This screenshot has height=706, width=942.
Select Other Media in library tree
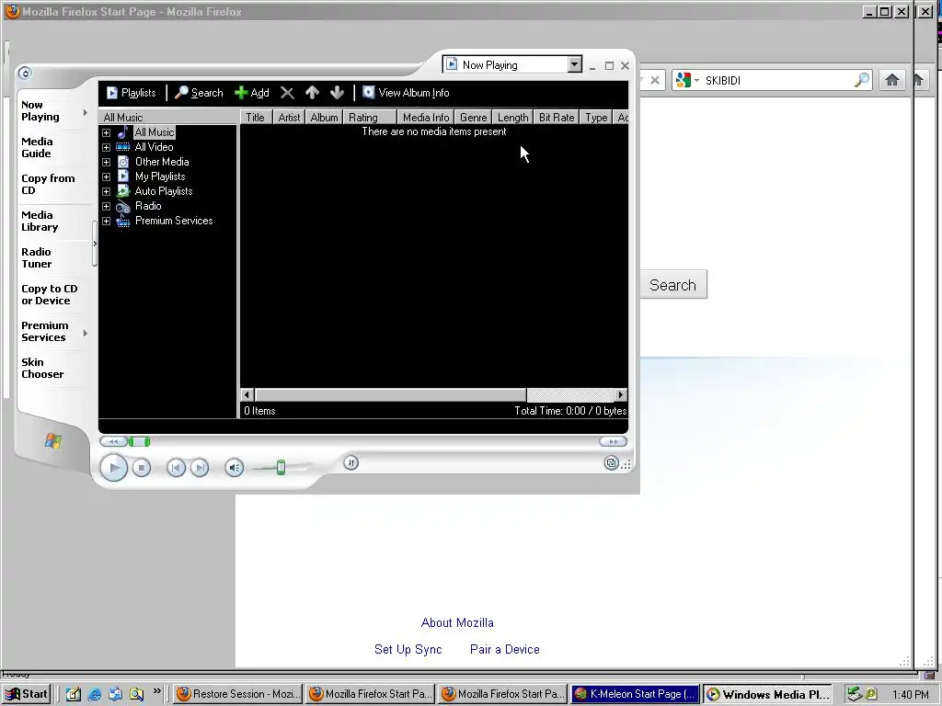pyautogui.click(x=162, y=162)
